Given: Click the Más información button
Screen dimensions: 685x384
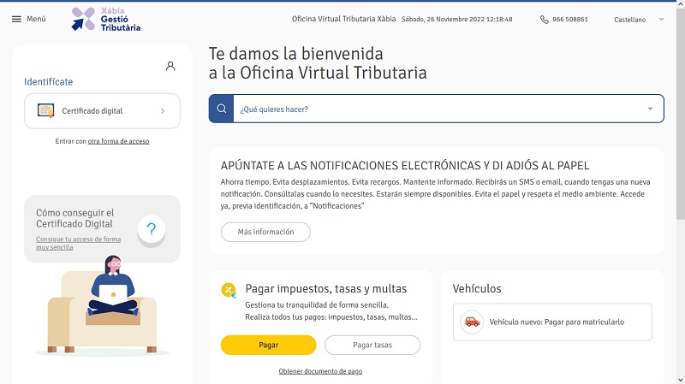Looking at the screenshot, I should tap(265, 232).
